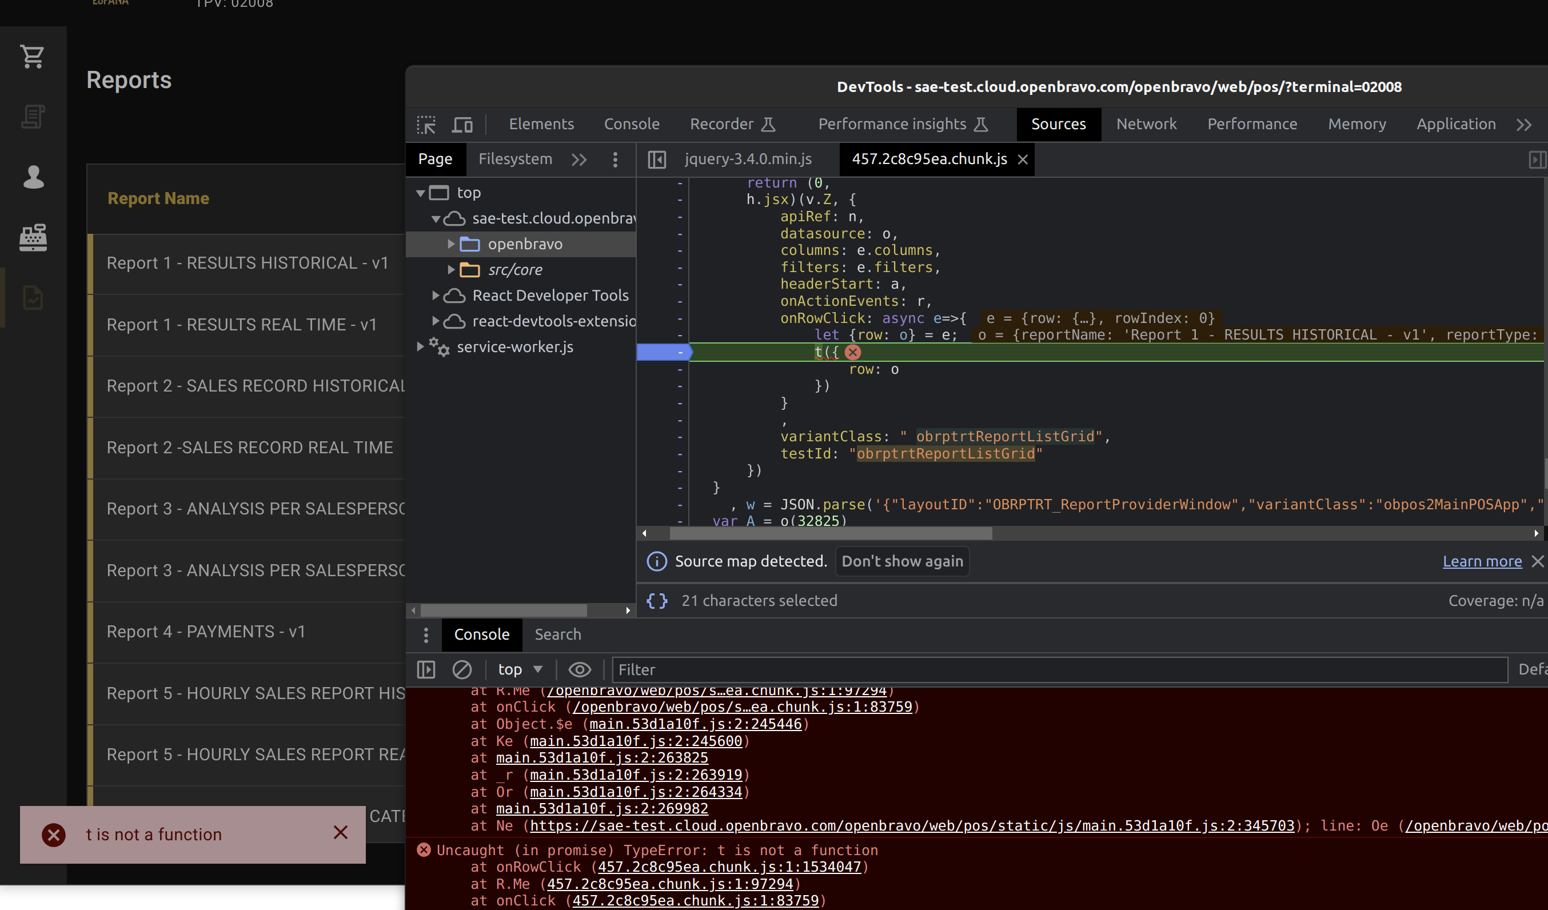Click the customer profile sidebar icon
This screenshot has width=1548, height=910.
[33, 177]
